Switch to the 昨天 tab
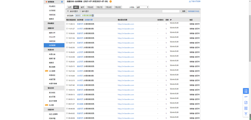The height and width of the screenshot is (120, 251). pos(76,7)
